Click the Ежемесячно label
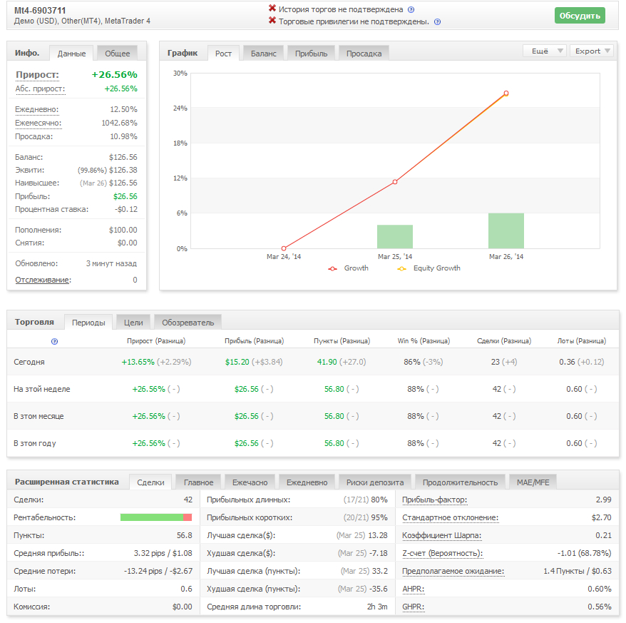This screenshot has width=626, height=623. [x=39, y=123]
